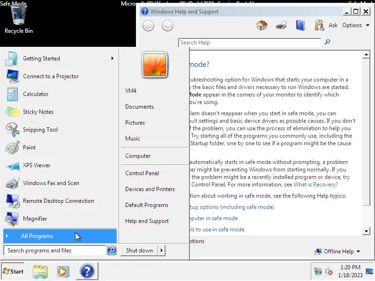Go forward in Help window

tap(167, 26)
